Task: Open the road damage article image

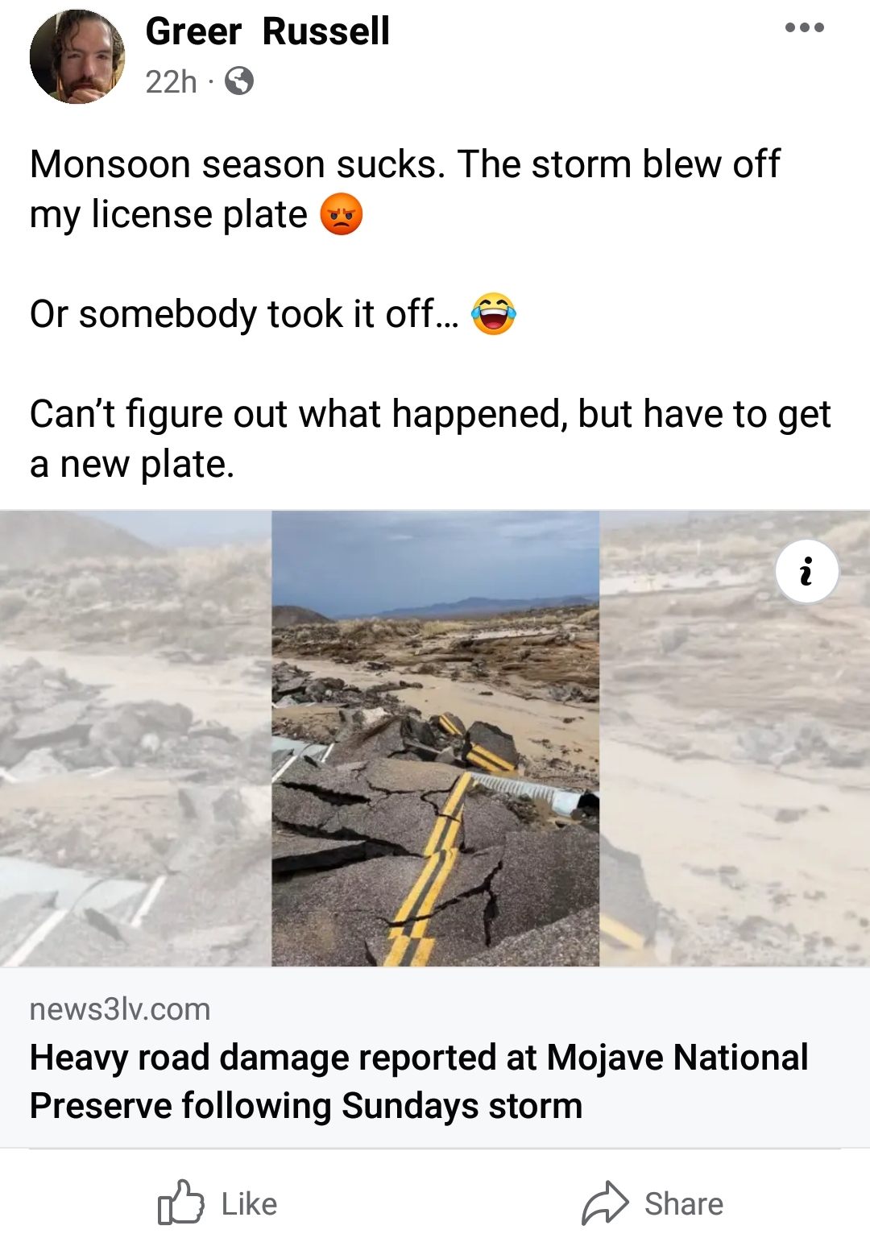Action: (x=435, y=739)
